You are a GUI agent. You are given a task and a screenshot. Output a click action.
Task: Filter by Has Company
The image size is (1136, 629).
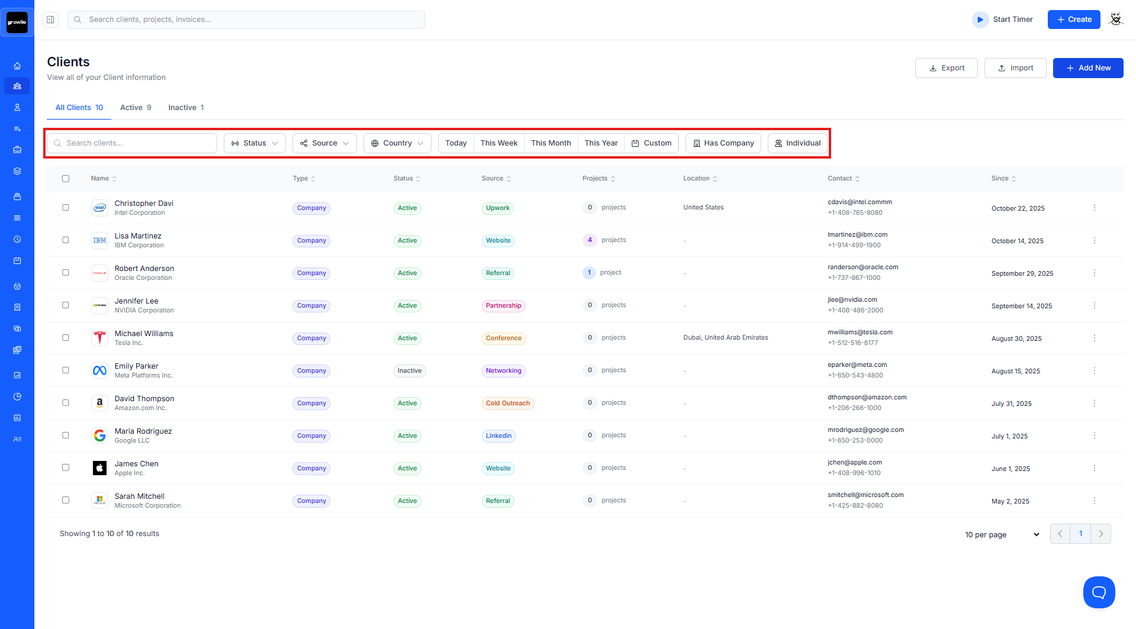[x=723, y=143]
